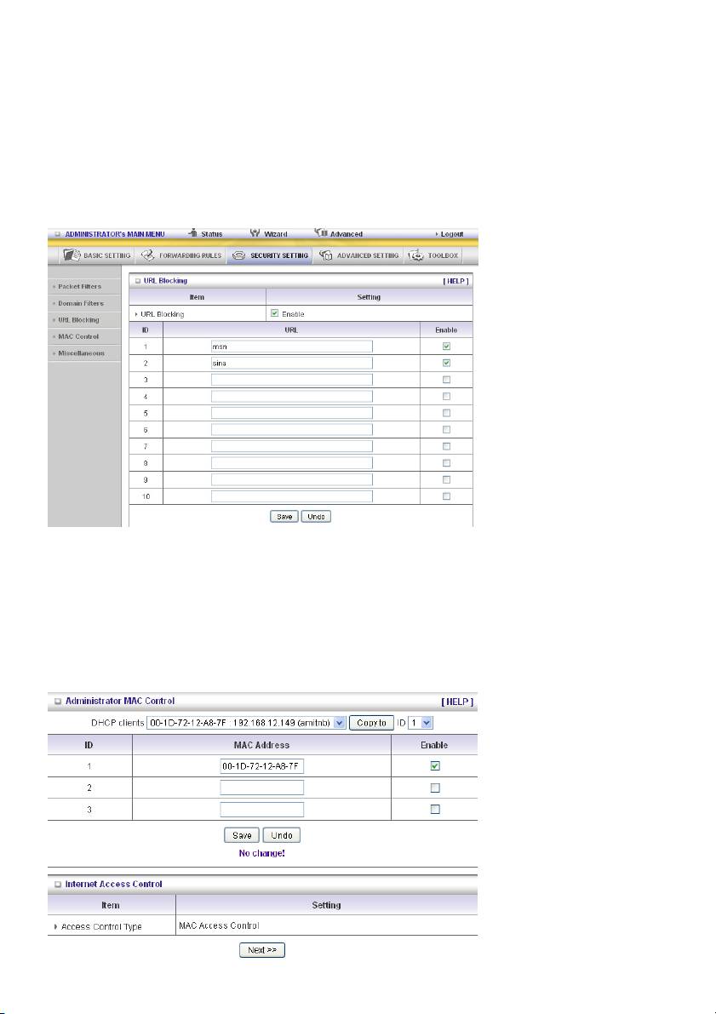716x1014 pixels.
Task: Open Advanced Setting icon tab
Action: tap(328, 255)
